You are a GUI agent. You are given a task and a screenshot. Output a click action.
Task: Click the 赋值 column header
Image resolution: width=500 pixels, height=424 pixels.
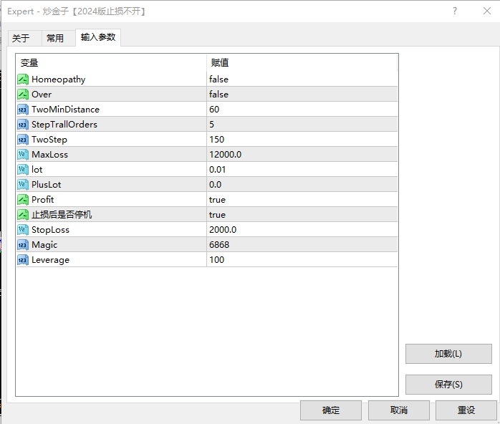tap(302, 63)
